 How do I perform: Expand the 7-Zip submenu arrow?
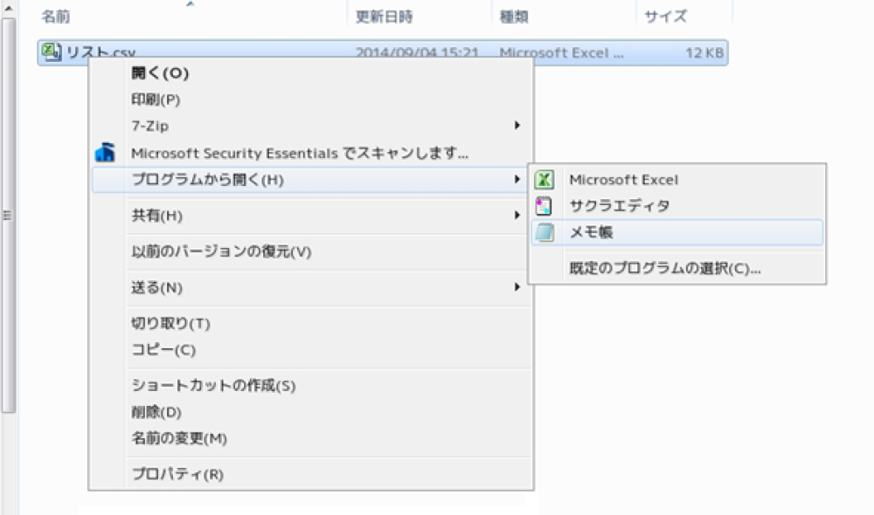[x=517, y=126]
